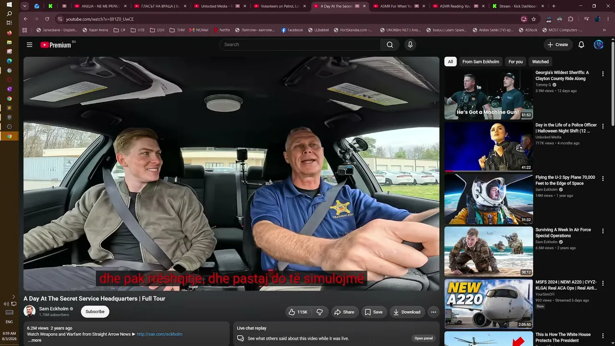Launch Firefox from the taskbar
This screenshot has width=615, height=346.
[x=9, y=33]
